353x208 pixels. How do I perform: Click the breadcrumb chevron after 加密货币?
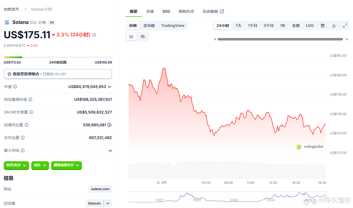point(26,9)
